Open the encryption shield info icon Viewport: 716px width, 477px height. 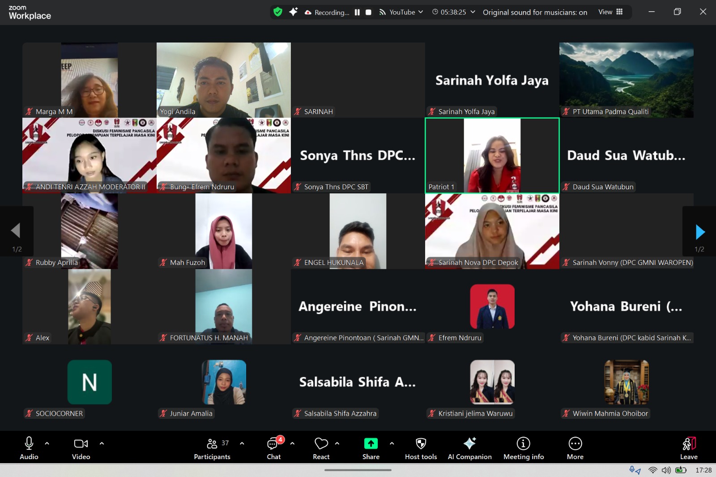pyautogui.click(x=278, y=12)
